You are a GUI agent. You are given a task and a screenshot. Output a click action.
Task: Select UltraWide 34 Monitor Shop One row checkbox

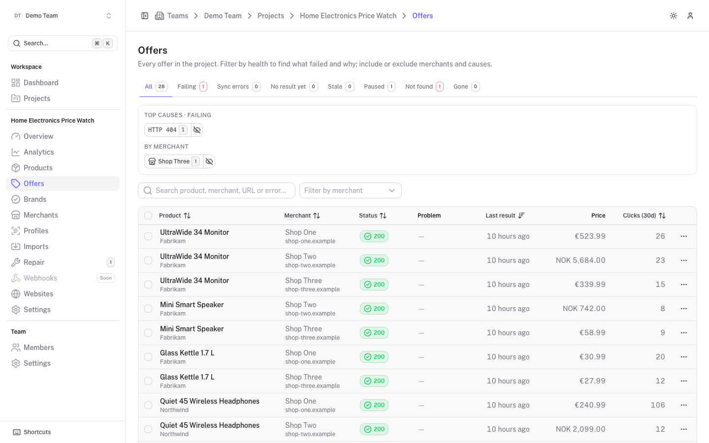click(148, 236)
